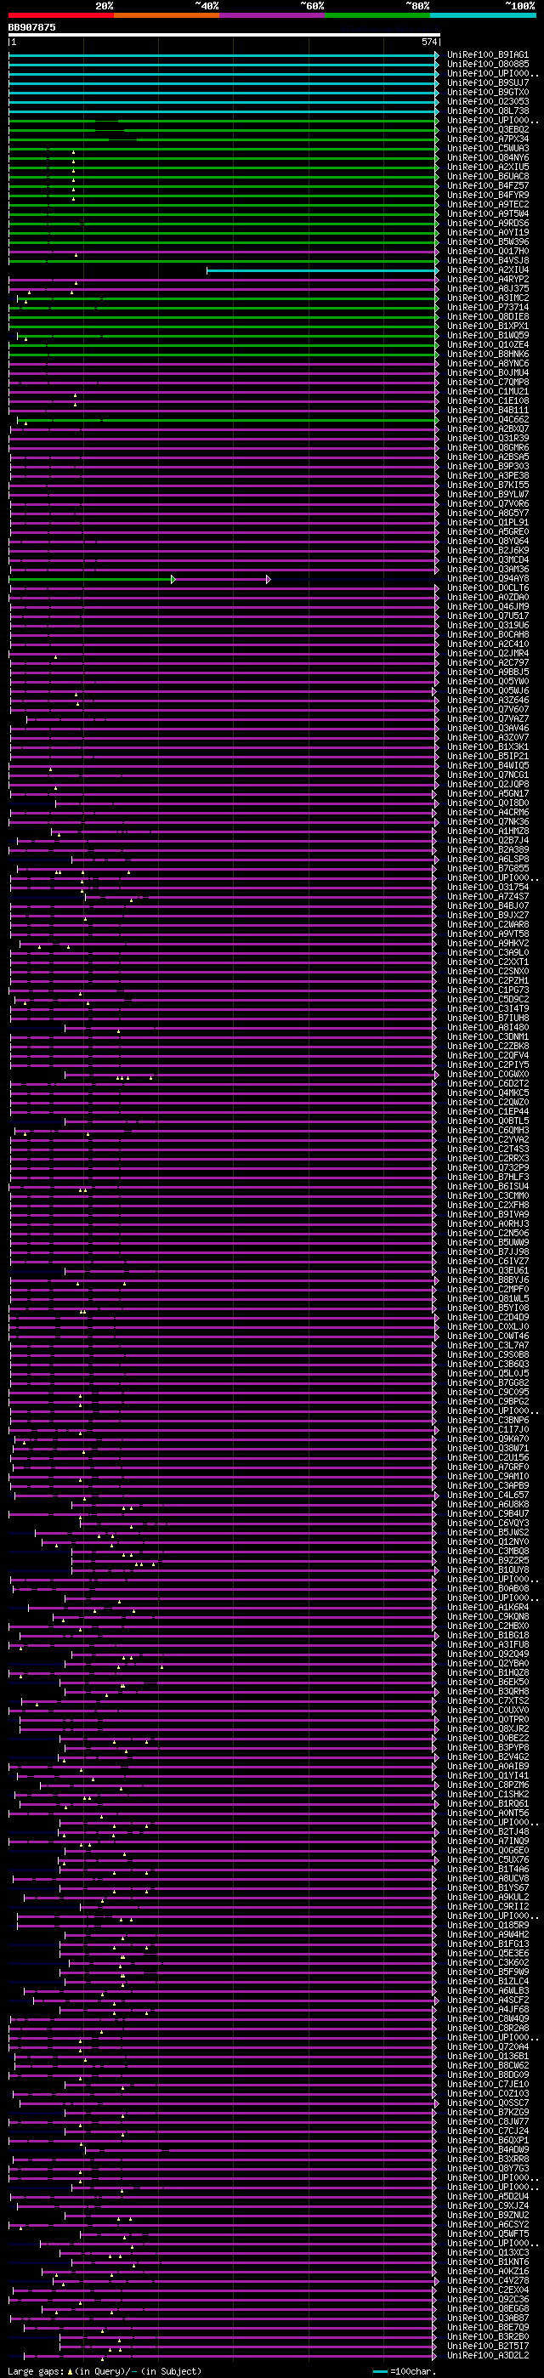This screenshot has height=2378, width=544.
Task: Select hit label UniRef100_A2C410
Action: [489, 644]
